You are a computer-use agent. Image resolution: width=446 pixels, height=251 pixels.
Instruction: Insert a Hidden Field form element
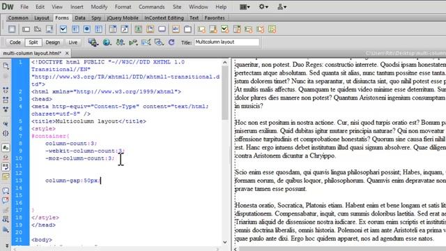(x=38, y=29)
